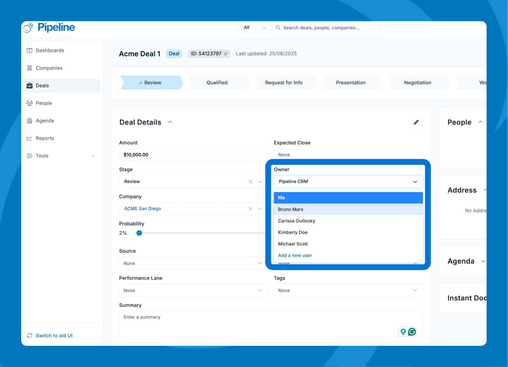Click the Summary text area
This screenshot has height=367, width=508.
coord(271,326)
